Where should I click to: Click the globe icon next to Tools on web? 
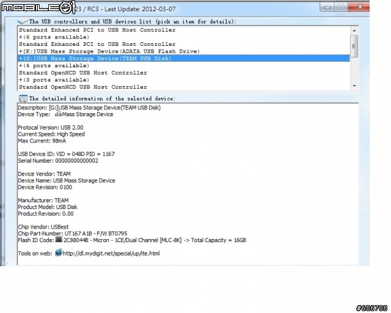(x=59, y=252)
